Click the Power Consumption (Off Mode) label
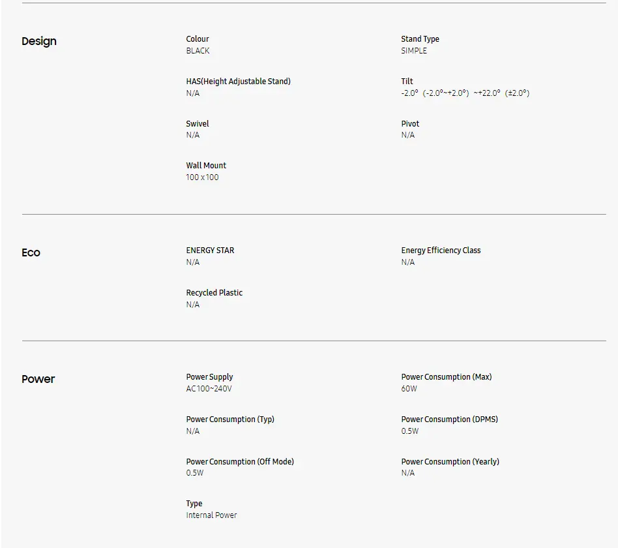Viewport: 618px width, 548px height. click(x=240, y=462)
